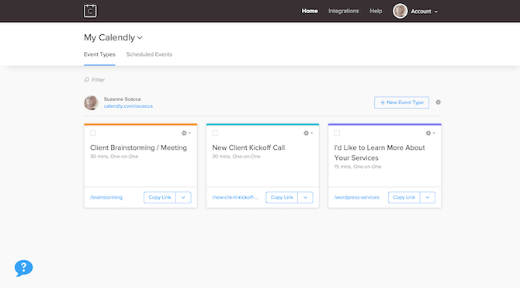
Task: Open the /new-client-kickoff link
Action: (235, 197)
